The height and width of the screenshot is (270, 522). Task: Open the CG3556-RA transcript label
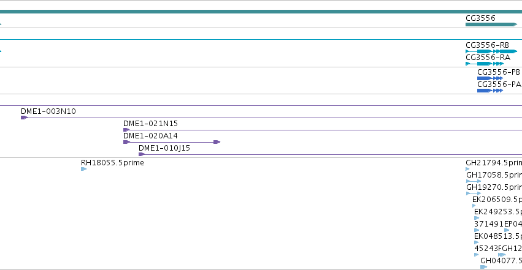(488, 57)
